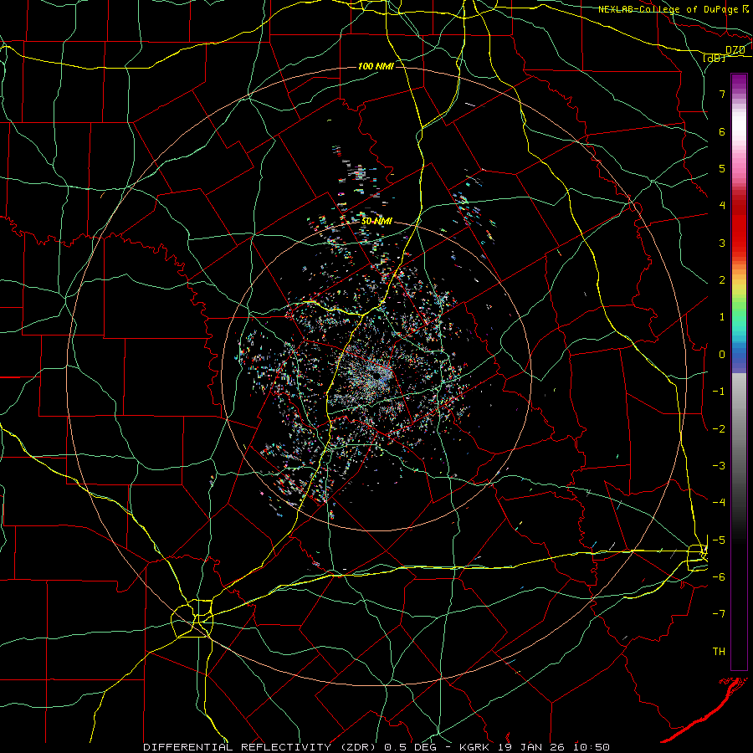Image resolution: width=753 pixels, height=753 pixels.
Task: Click the Differential Reflectivity caption at bottom
Action: click(376, 747)
